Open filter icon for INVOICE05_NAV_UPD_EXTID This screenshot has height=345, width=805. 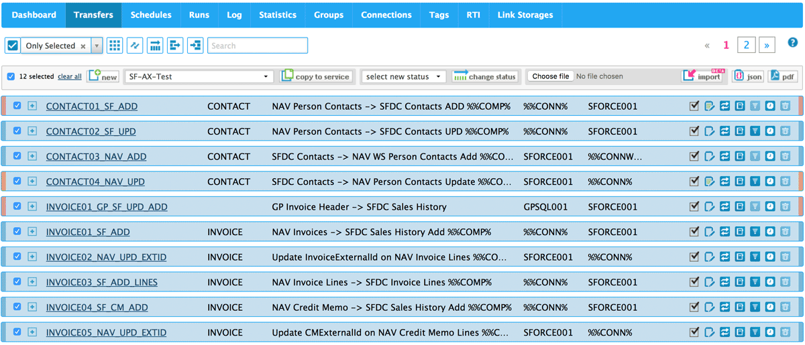755,332
